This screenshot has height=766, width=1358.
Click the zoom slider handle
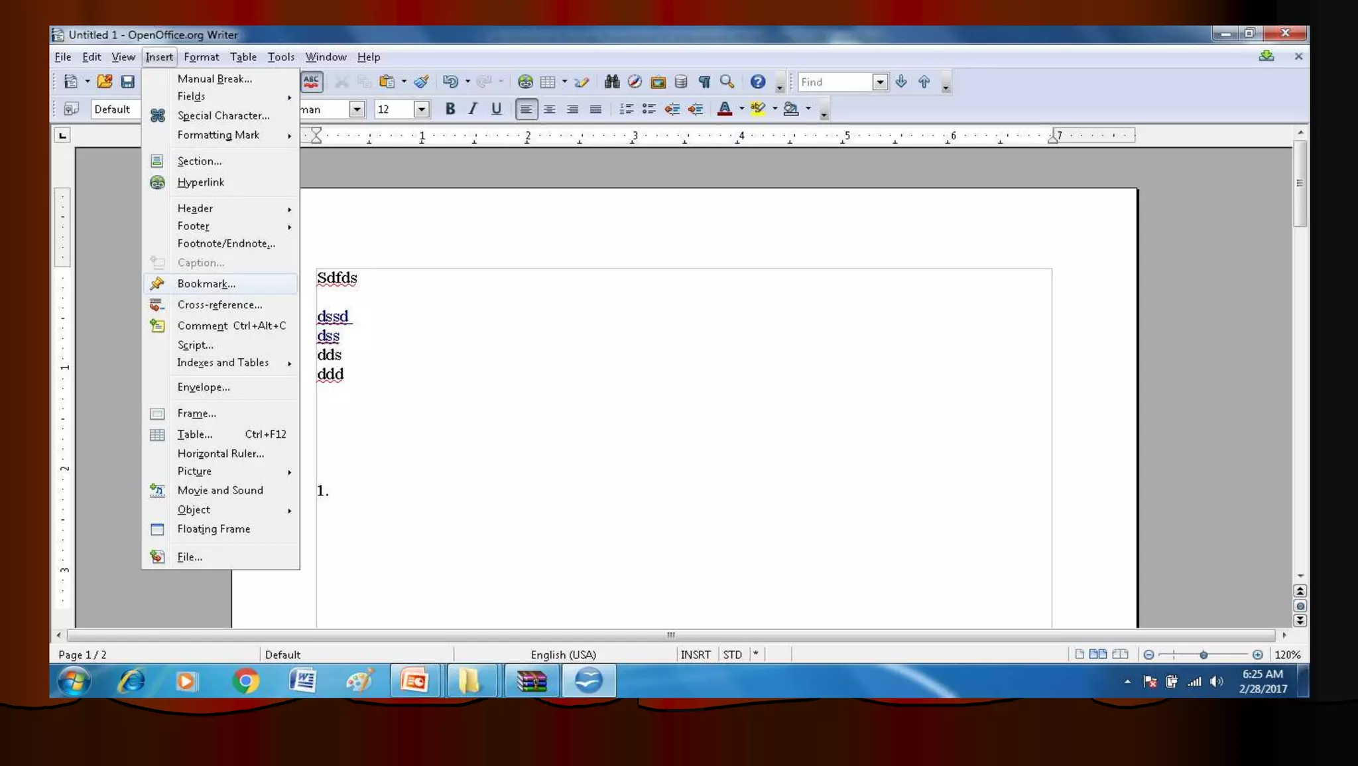[1204, 655]
